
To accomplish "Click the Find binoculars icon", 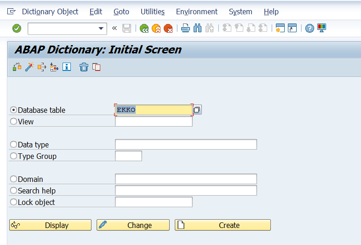I will point(198,29).
